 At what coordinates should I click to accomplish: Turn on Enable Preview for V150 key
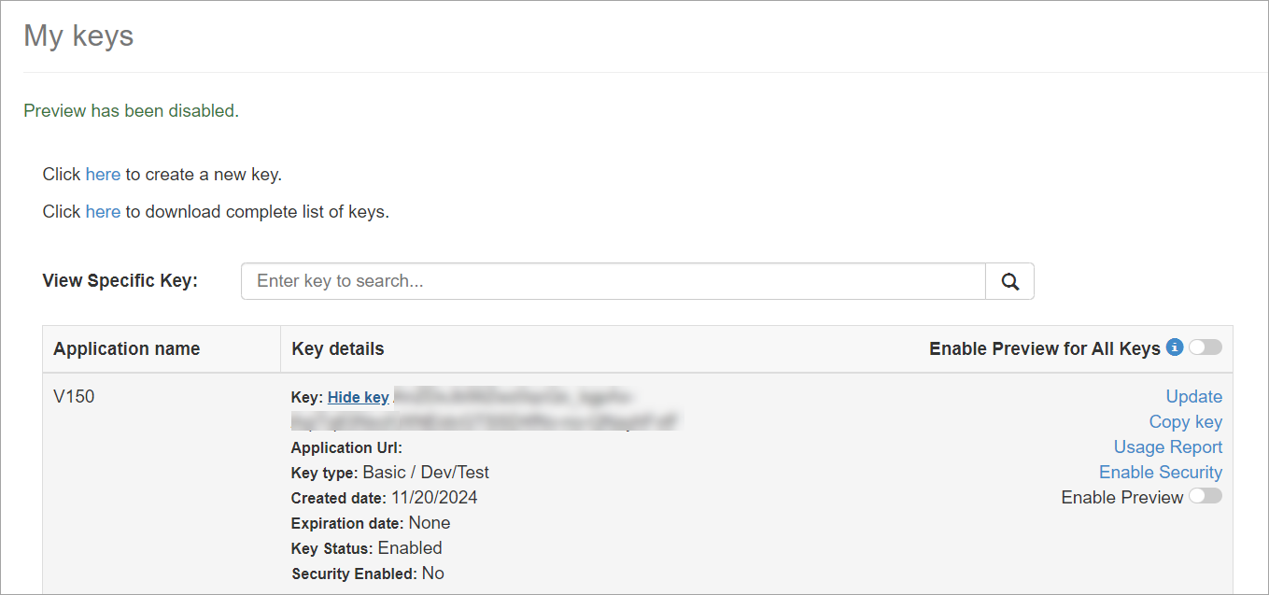pos(1205,496)
